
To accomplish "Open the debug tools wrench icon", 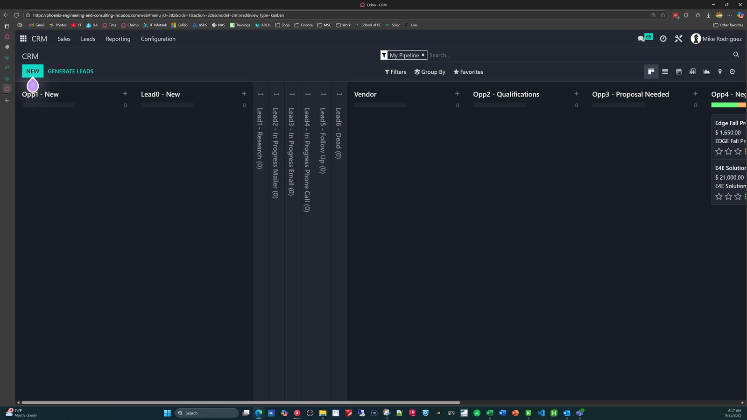I will pyautogui.click(x=678, y=39).
